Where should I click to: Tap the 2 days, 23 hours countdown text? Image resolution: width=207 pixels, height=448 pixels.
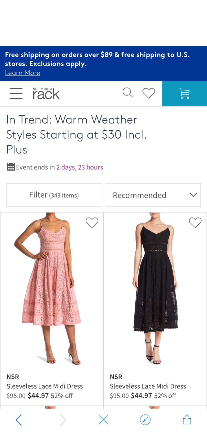[79, 167]
